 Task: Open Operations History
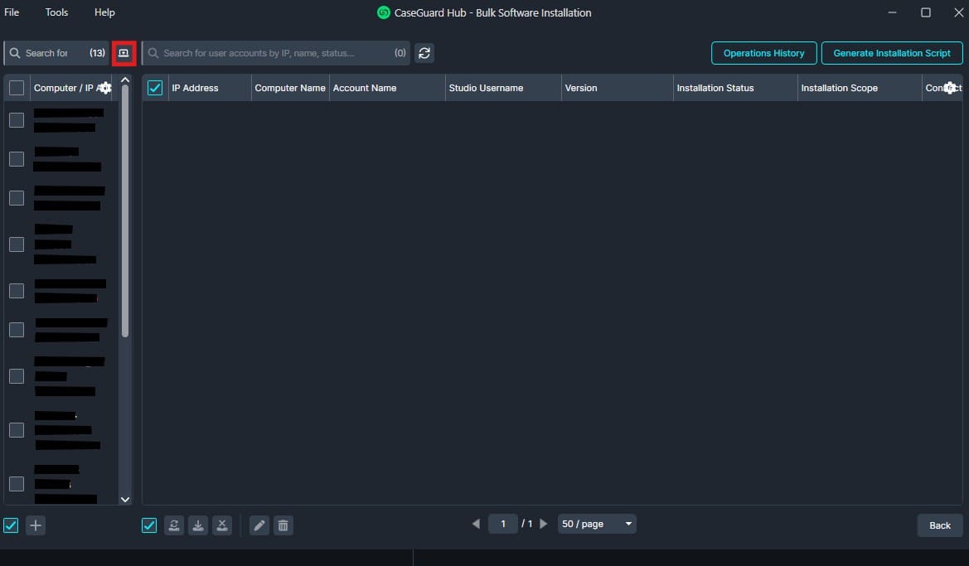pyautogui.click(x=763, y=53)
